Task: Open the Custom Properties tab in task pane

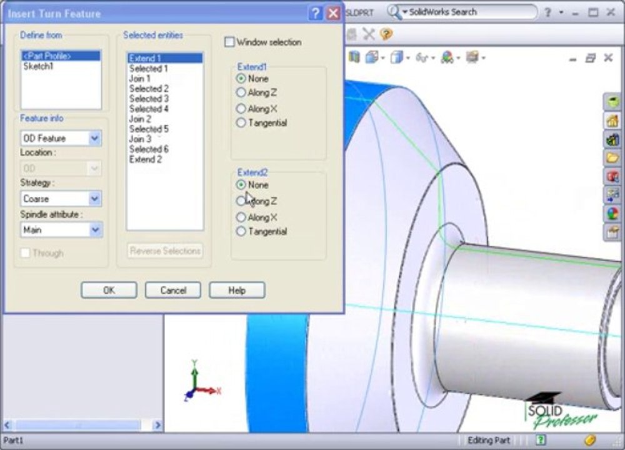Action: coord(613,232)
